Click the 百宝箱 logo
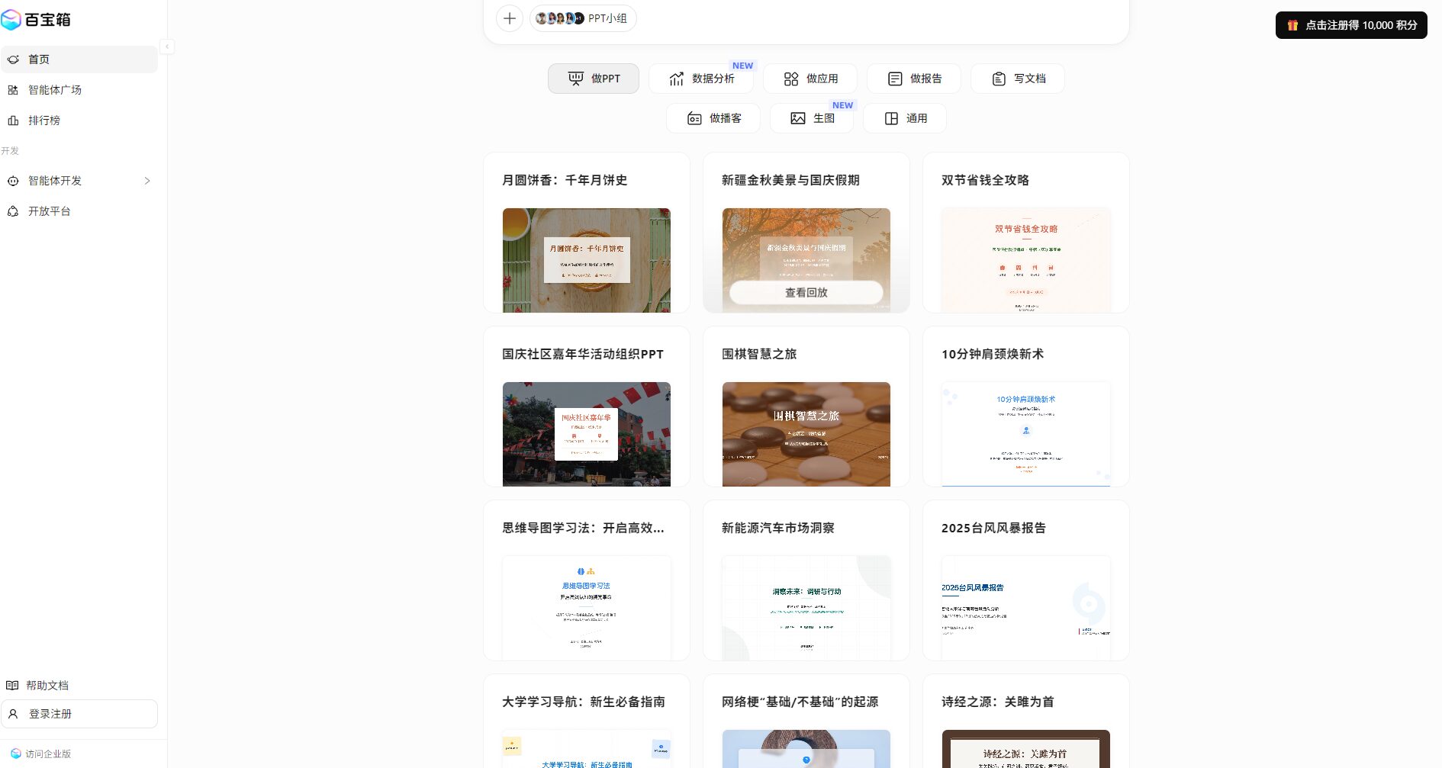The image size is (1442, 768). click(x=40, y=21)
